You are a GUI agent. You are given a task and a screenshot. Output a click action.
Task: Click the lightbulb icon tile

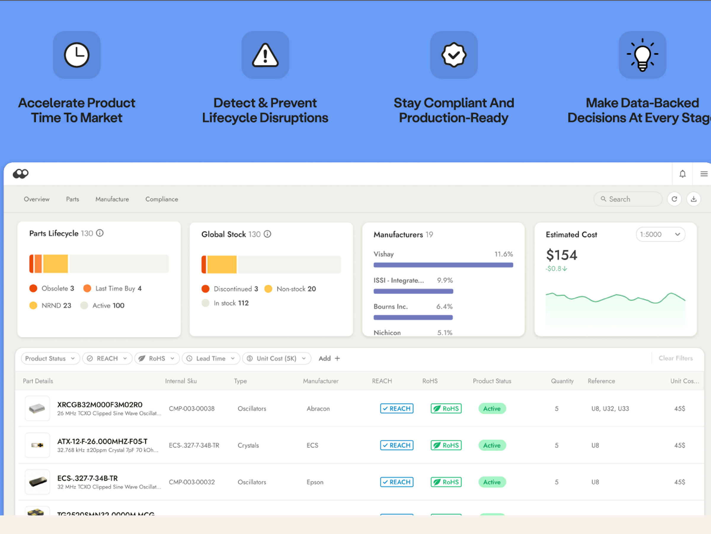point(643,55)
